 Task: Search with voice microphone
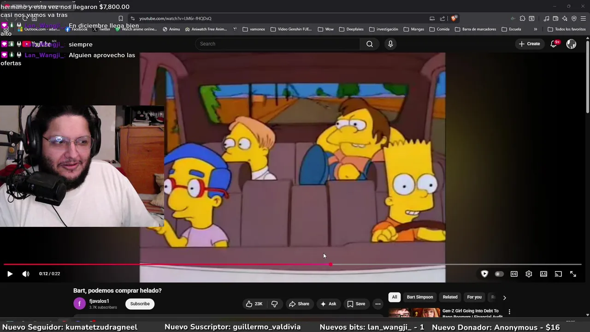pos(390,44)
